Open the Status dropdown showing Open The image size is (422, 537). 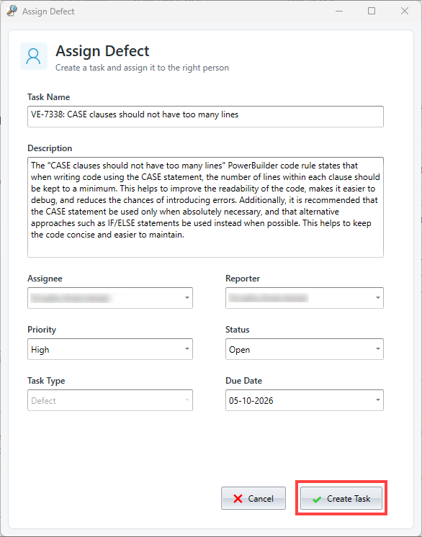pos(304,349)
